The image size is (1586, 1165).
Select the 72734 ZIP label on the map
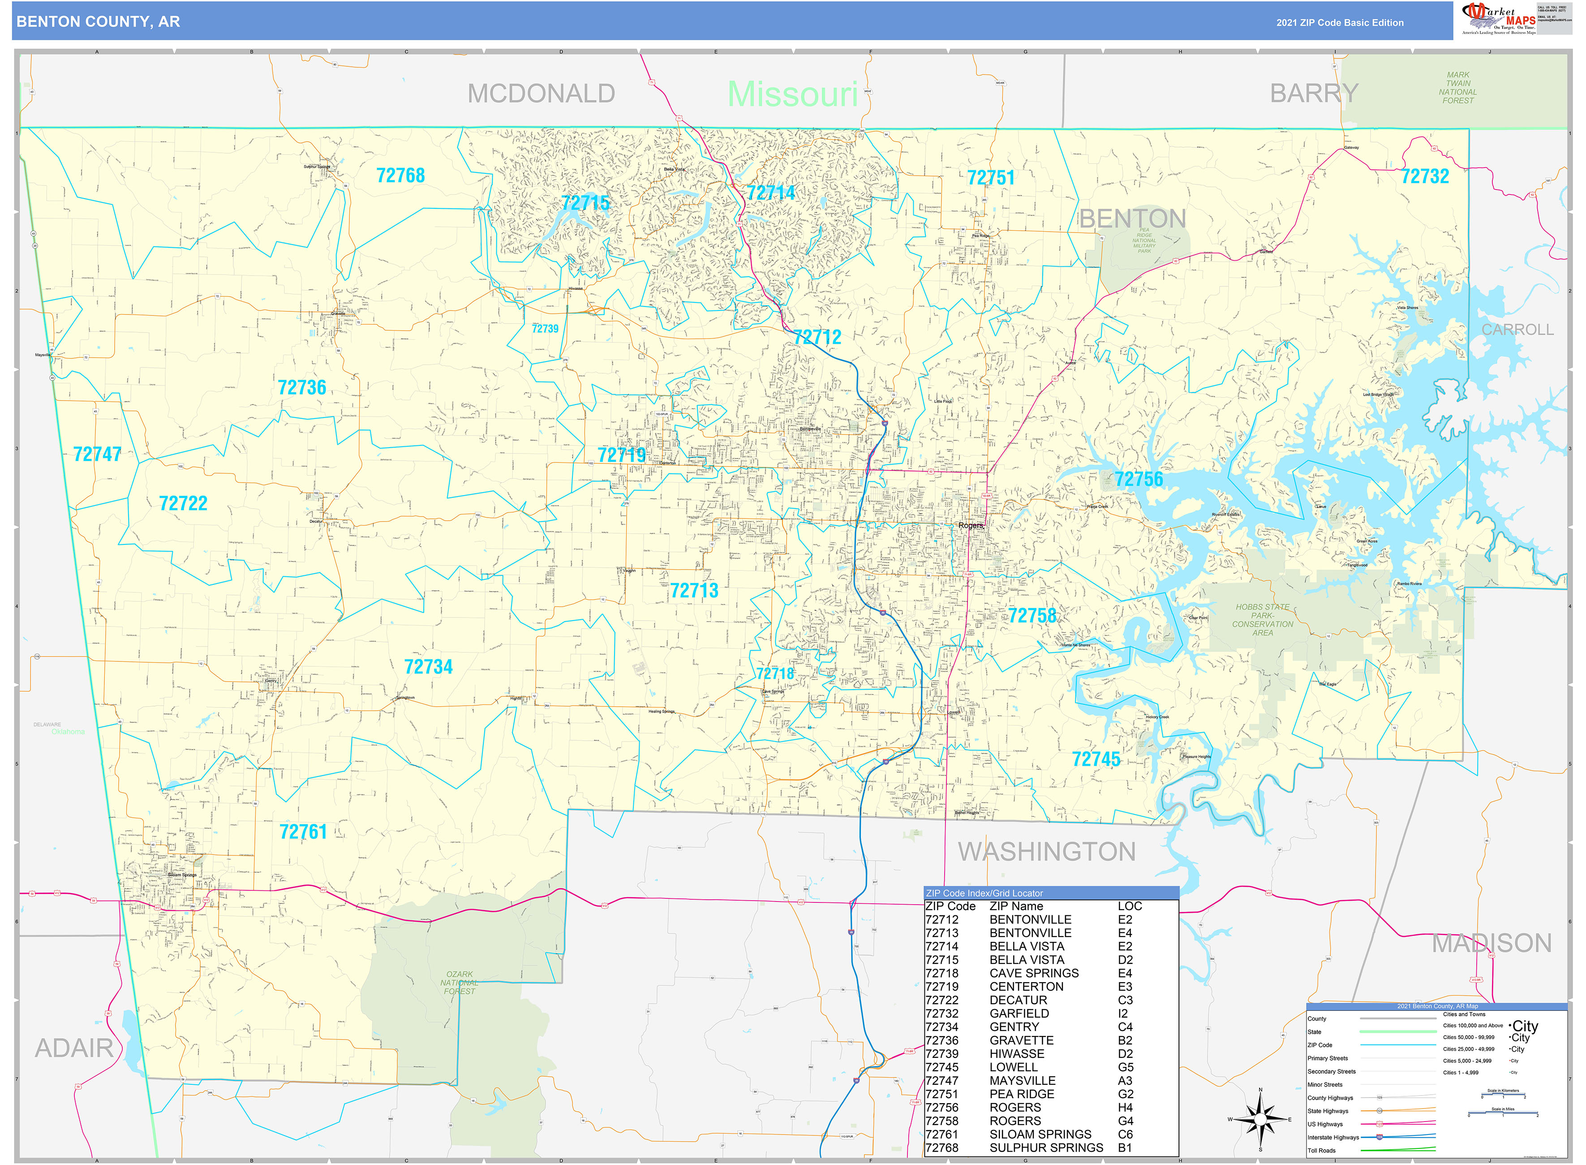[428, 667]
